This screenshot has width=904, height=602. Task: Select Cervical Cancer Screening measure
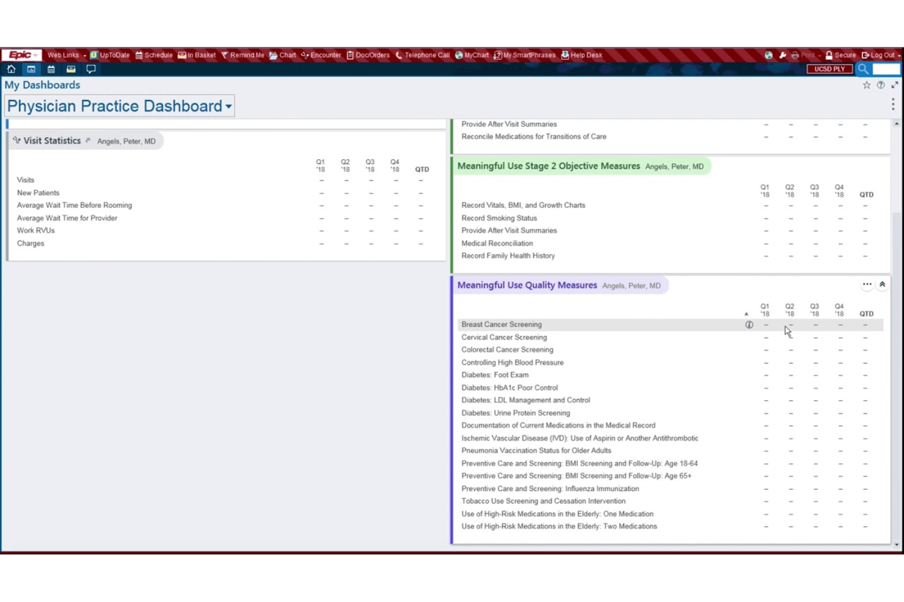coord(504,337)
